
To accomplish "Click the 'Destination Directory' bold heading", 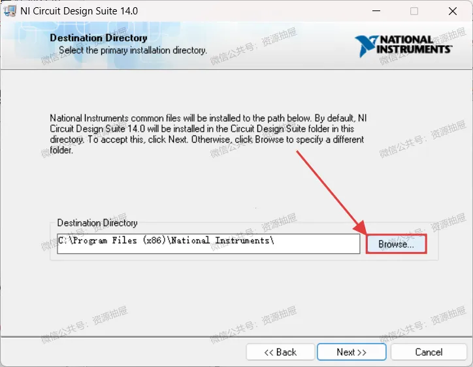I will (99, 38).
